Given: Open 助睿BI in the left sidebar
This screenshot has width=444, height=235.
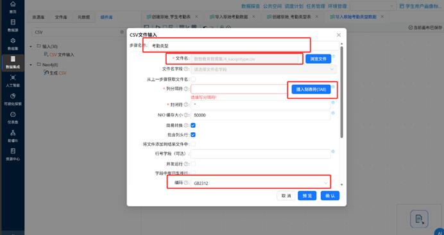Looking at the screenshot, I should tap(13, 135).
